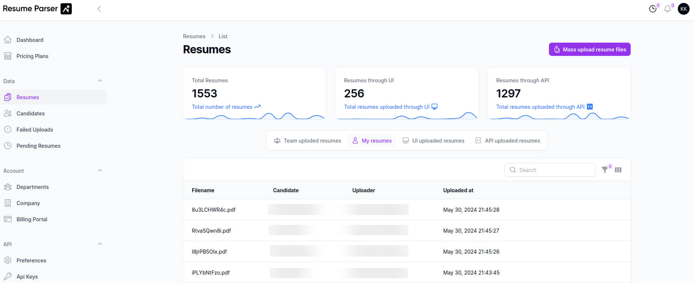Screen dimensions: 694x283
Task: Click the Uploader column header
Action: (x=363, y=190)
